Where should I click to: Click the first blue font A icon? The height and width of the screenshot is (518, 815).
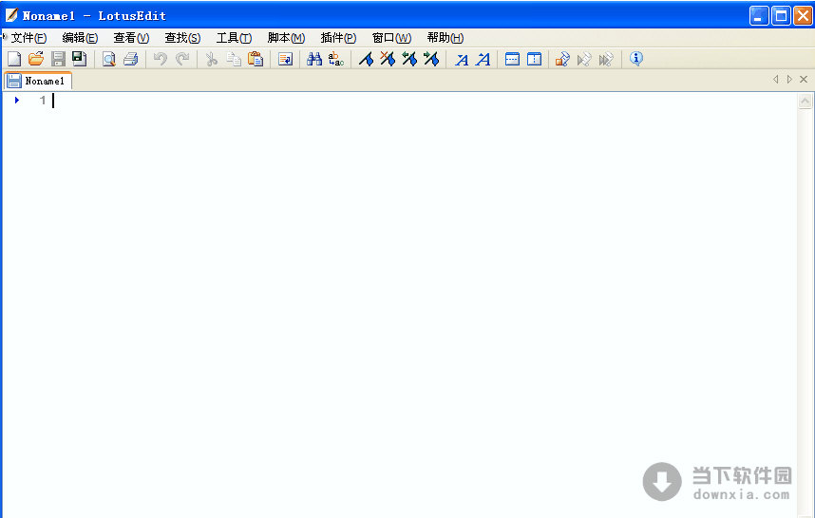461,60
